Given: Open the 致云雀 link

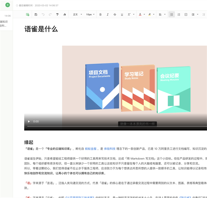Looking at the screenshot, I should point(185,197).
